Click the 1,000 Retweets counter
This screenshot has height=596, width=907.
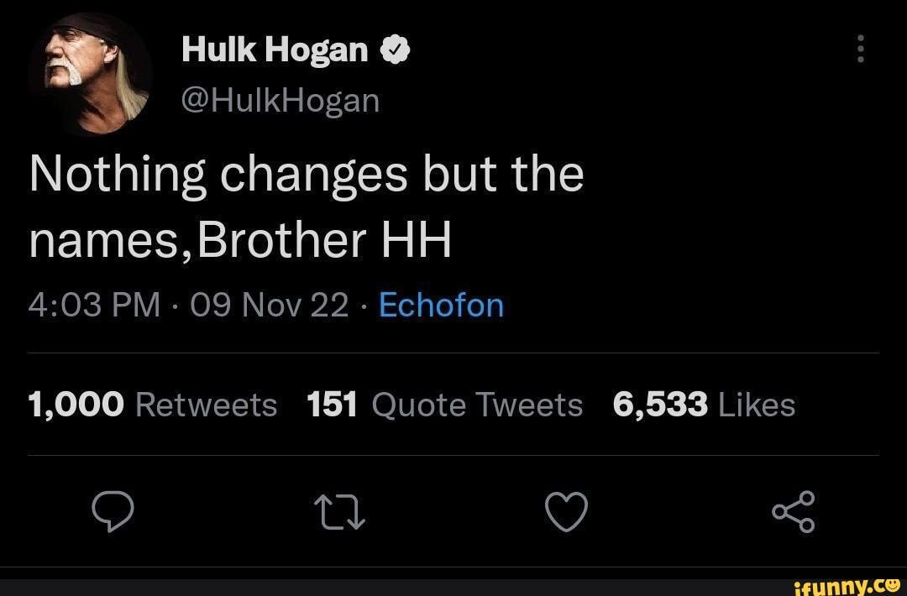[151, 404]
